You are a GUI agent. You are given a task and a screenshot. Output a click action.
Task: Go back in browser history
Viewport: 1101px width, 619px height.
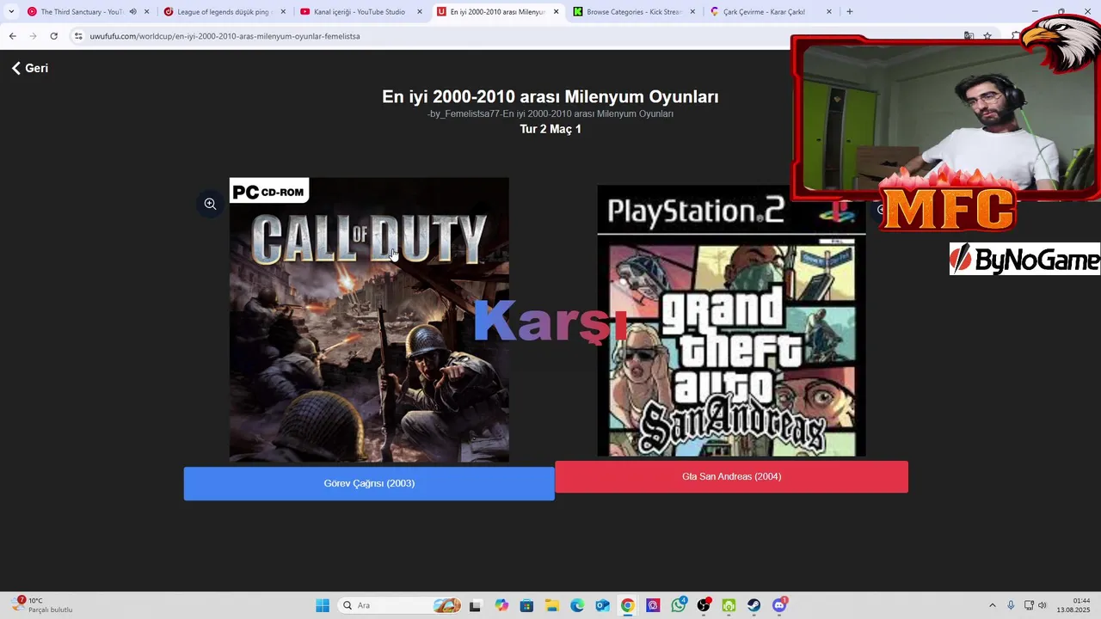(12, 36)
